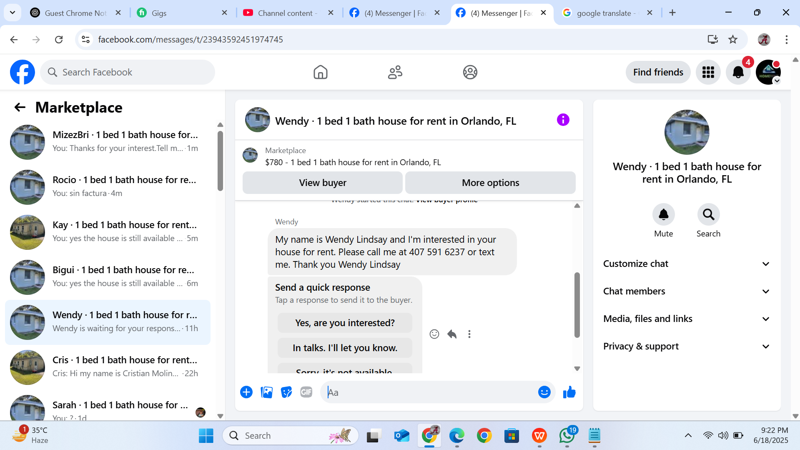Click the Wendy listing photo in right panel
Viewport: 800px width, 450px height.
pyautogui.click(x=687, y=132)
